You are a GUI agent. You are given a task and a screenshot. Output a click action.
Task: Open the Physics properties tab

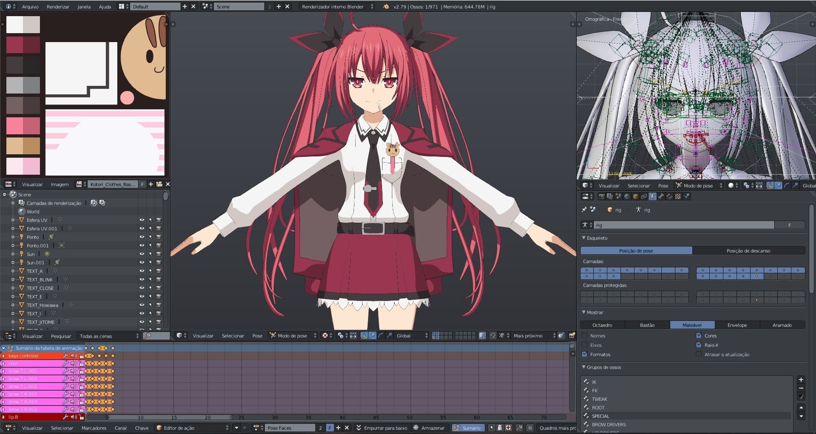click(x=686, y=196)
